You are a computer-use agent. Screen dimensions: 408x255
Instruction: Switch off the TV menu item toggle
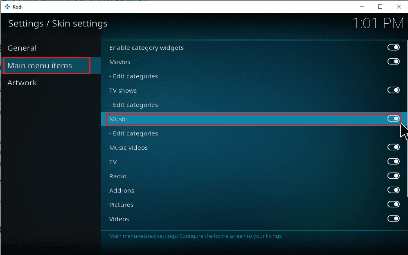pos(393,161)
